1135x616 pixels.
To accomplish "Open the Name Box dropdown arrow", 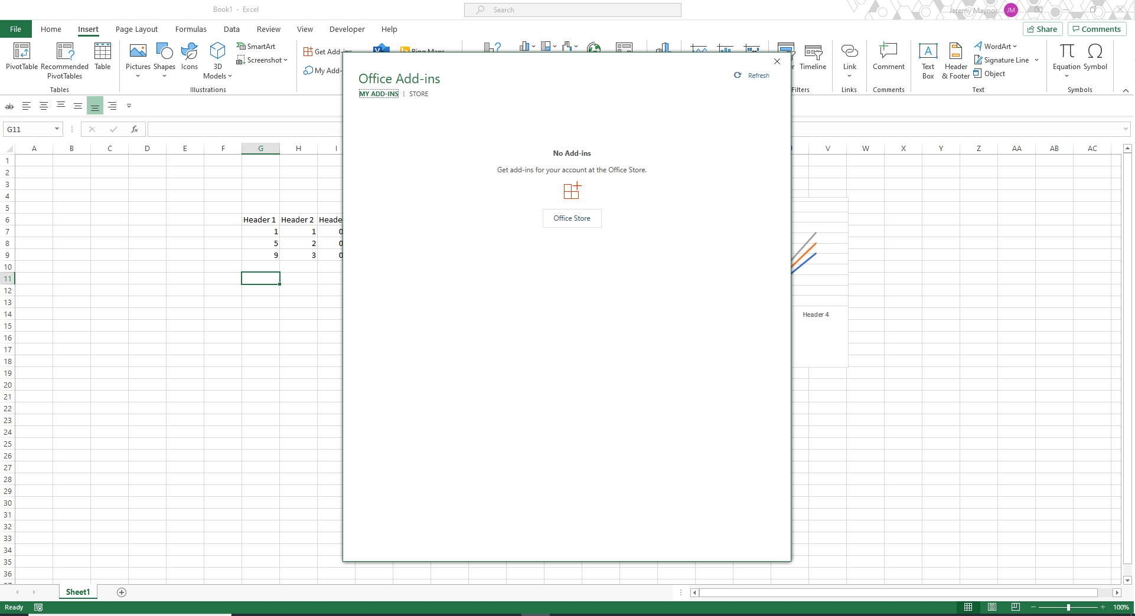I will click(x=57, y=129).
